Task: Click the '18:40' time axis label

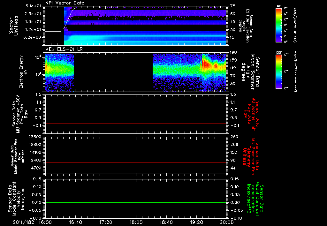Action: coord(166,222)
